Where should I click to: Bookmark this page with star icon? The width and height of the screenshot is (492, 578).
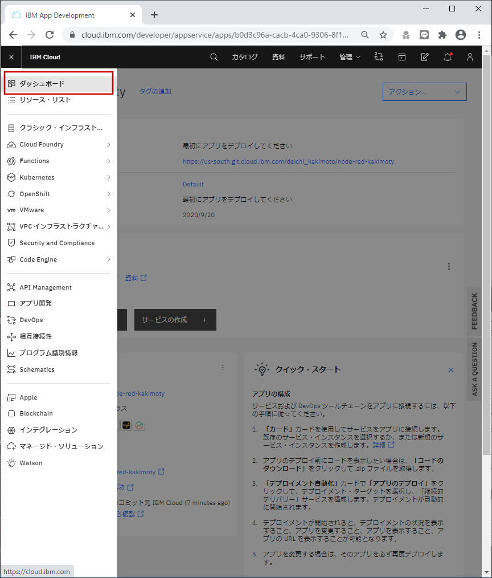coord(383,35)
